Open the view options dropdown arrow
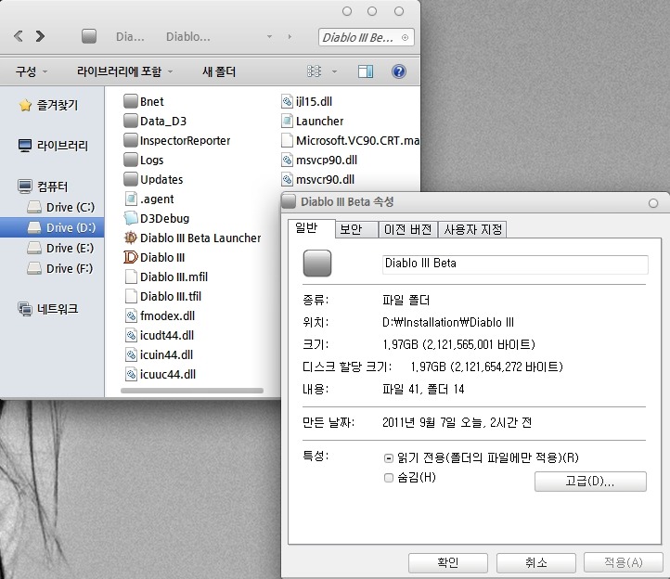Screen dimensions: 670x579 tap(335, 71)
